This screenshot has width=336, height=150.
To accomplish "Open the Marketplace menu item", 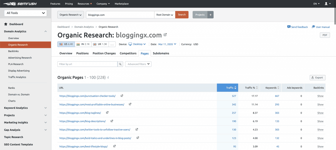I will coord(122,4).
